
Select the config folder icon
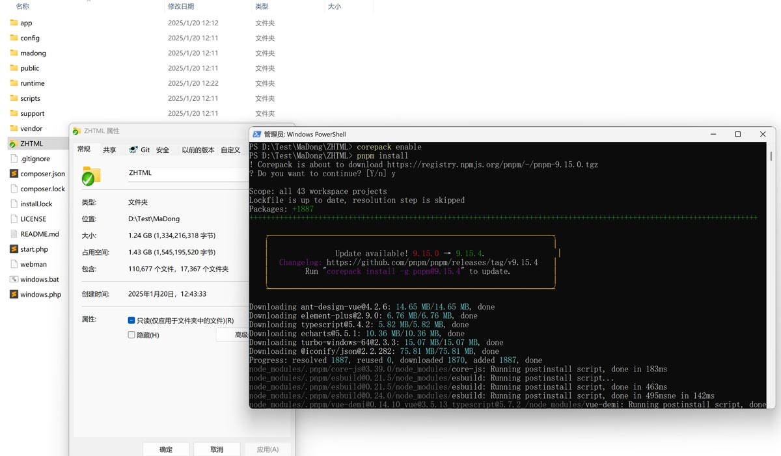[x=14, y=38]
